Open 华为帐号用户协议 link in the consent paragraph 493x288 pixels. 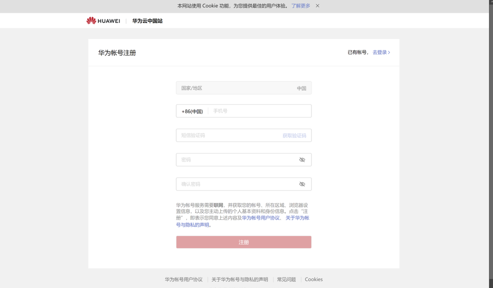[x=261, y=218]
